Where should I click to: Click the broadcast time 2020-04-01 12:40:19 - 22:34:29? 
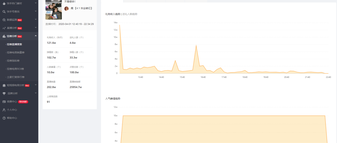click(76, 24)
